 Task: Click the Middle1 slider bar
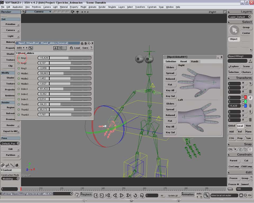[70, 73]
